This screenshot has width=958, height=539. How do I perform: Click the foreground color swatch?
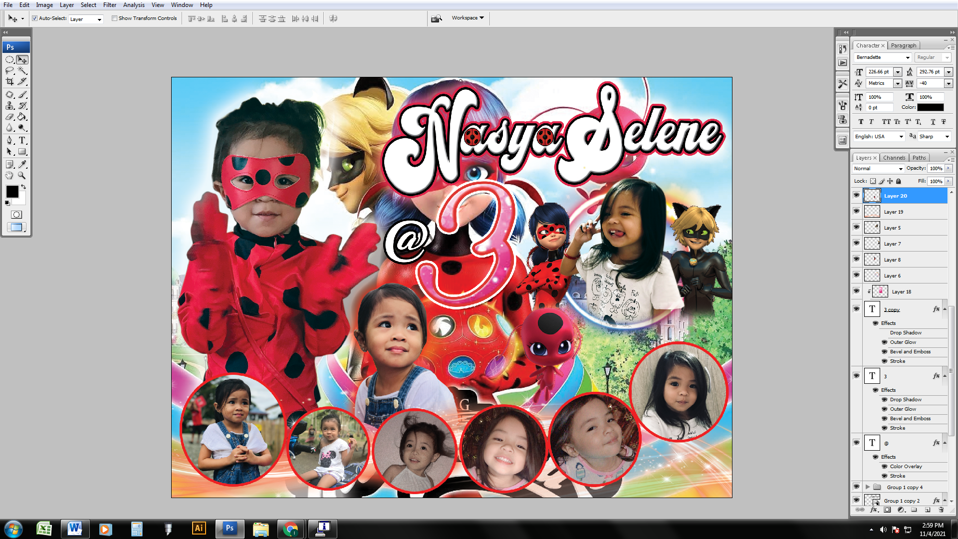coord(12,192)
